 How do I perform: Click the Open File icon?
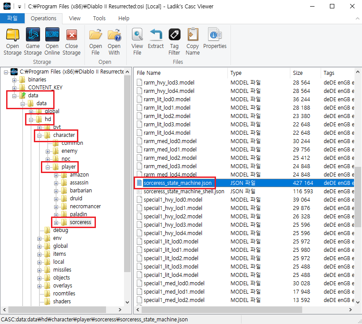95,35
